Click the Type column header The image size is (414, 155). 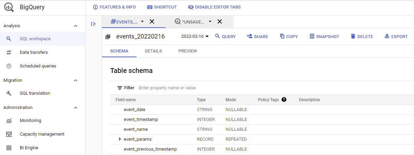[201, 100]
